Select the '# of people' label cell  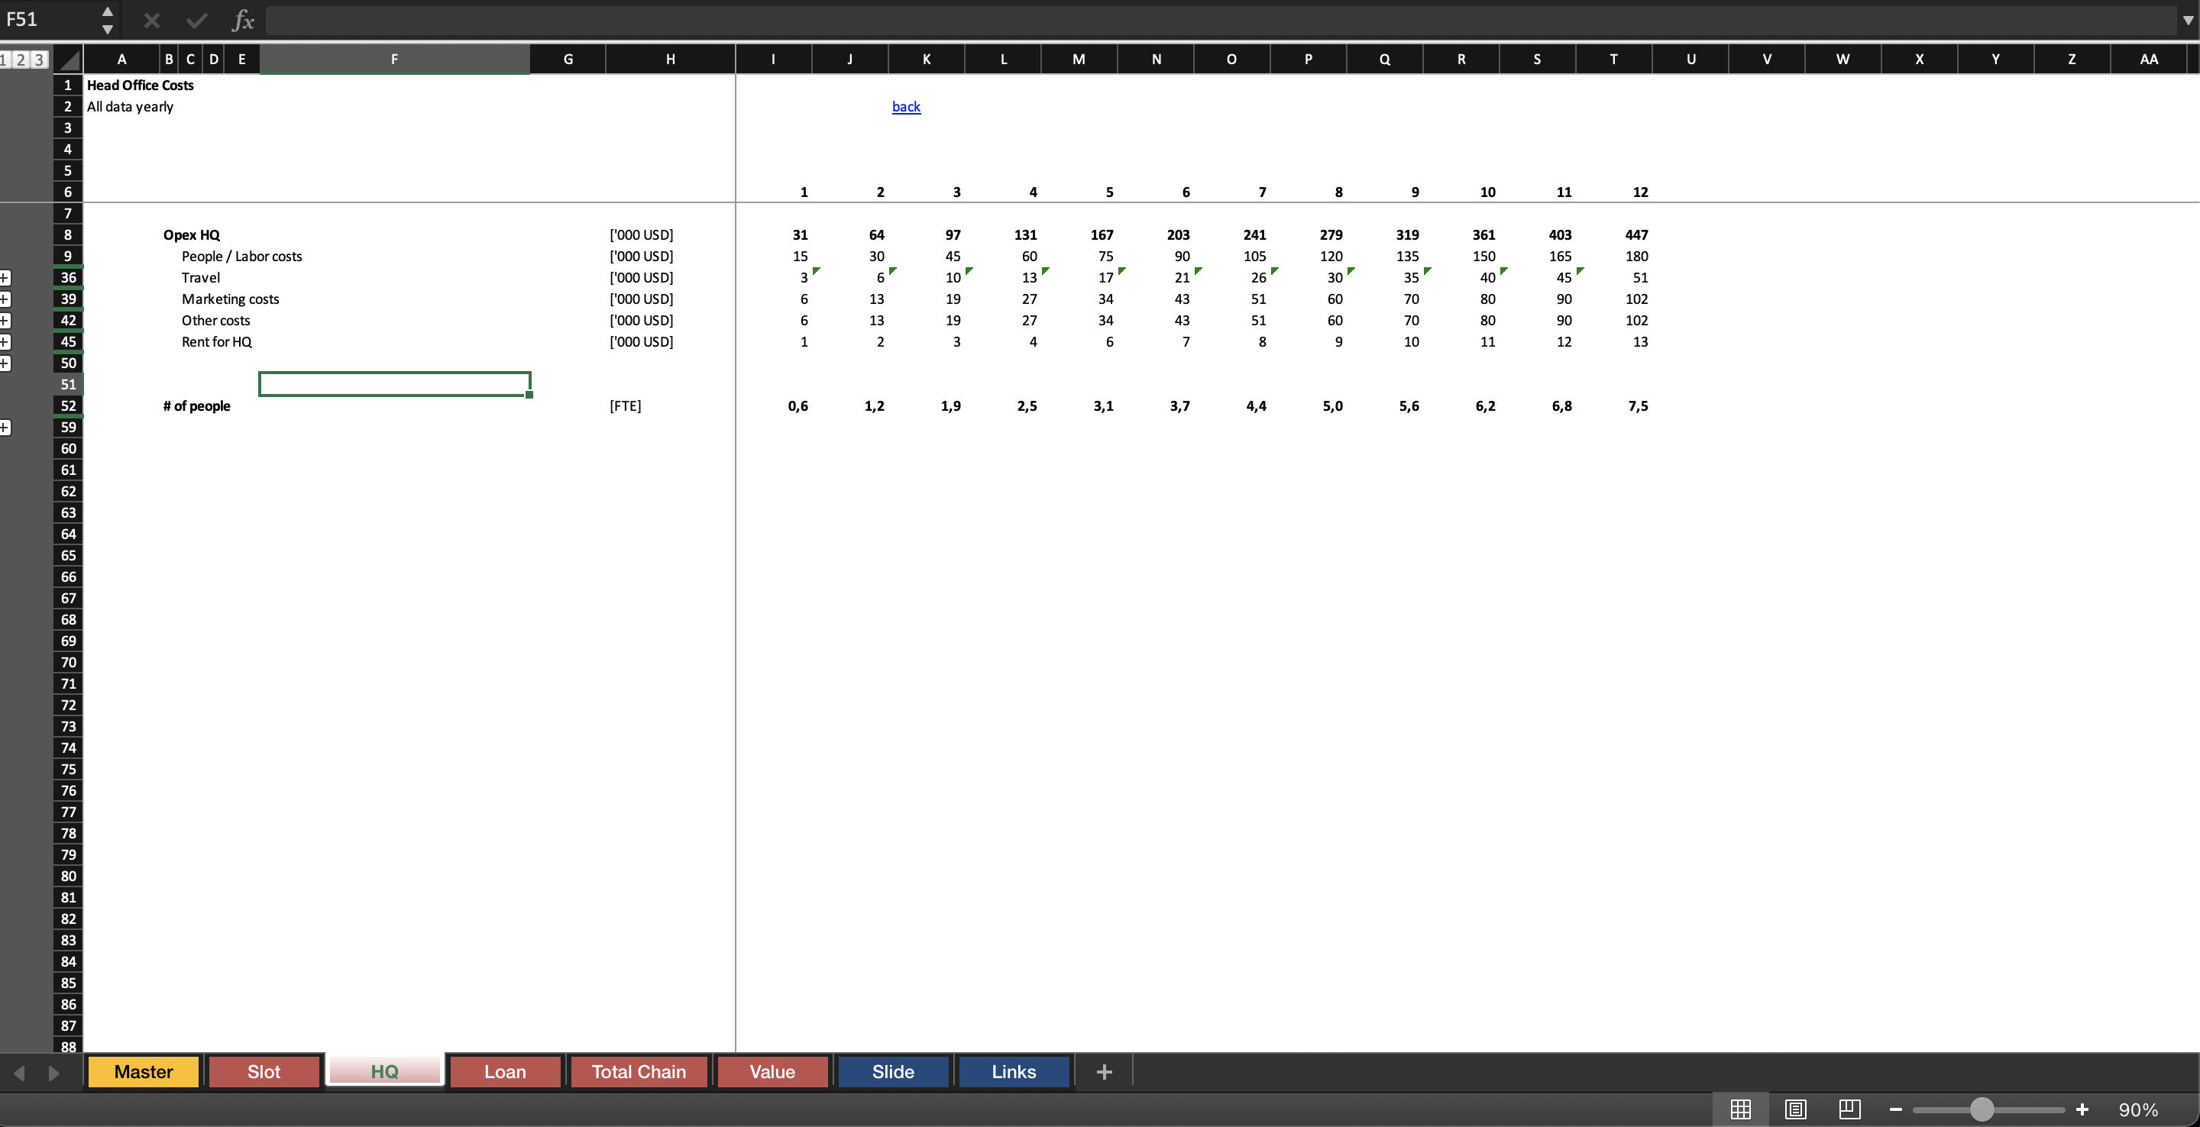tap(196, 405)
